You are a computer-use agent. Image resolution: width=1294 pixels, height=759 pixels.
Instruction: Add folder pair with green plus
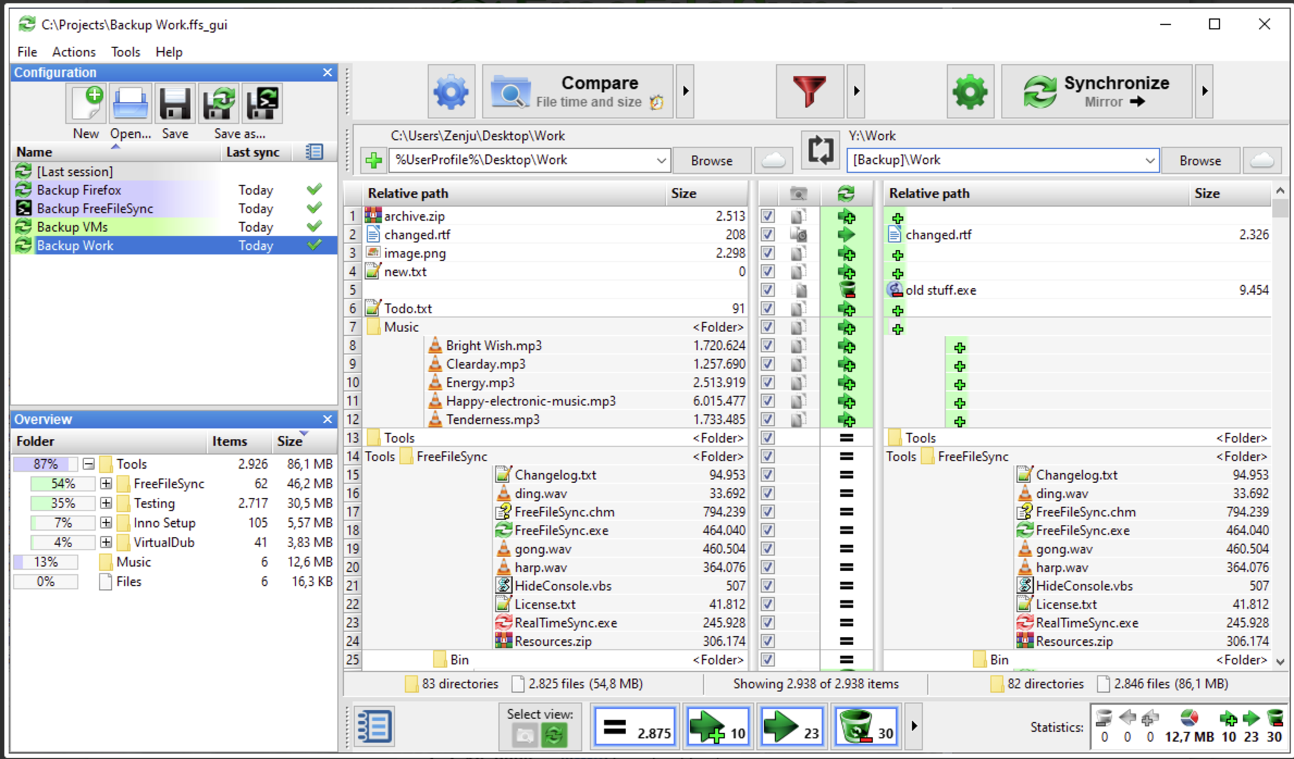pyautogui.click(x=374, y=161)
